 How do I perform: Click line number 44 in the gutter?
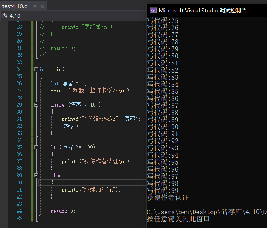[19, 211]
